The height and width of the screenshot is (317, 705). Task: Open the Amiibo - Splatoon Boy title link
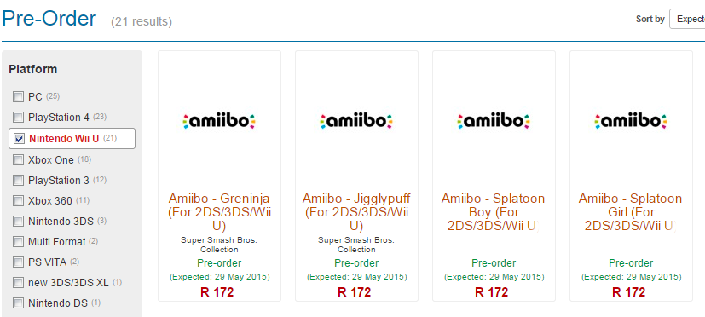[494, 211]
